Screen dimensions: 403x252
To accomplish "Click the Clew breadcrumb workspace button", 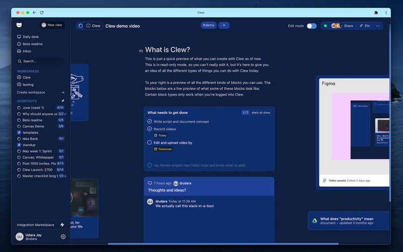I will pyautogui.click(x=93, y=26).
